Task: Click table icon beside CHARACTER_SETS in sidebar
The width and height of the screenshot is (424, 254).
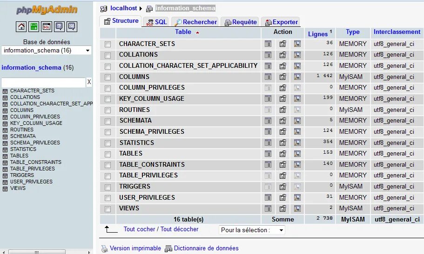Action: (x=5, y=91)
